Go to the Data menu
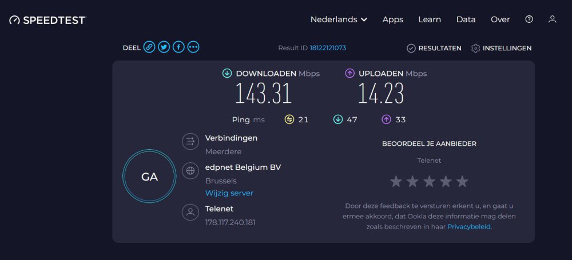Screen dimensions: 572x260 (466, 19)
